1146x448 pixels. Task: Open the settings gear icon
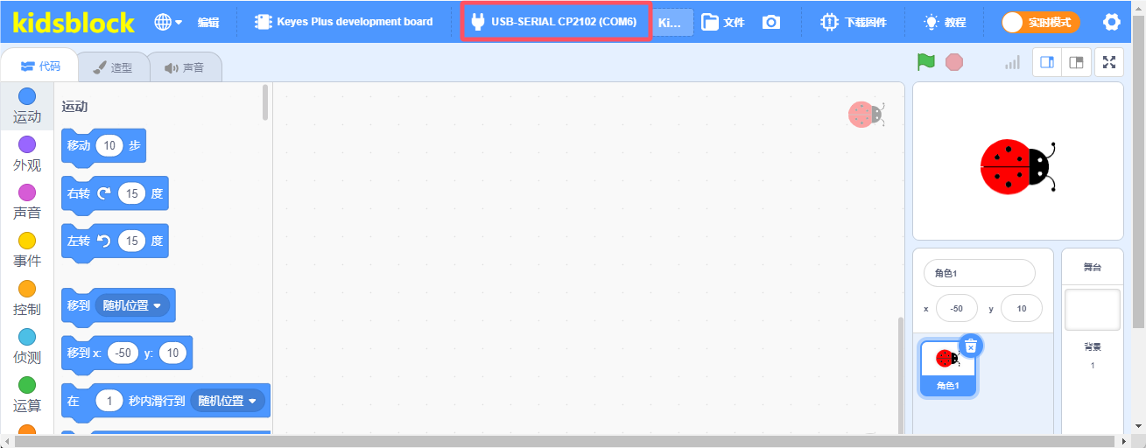coord(1112,22)
